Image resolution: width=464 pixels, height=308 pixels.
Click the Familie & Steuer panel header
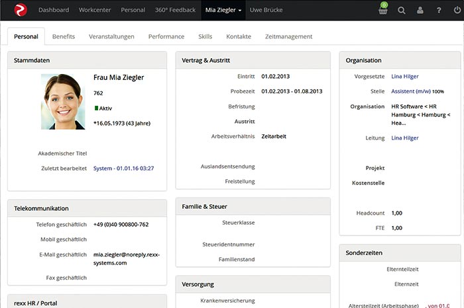(x=253, y=207)
